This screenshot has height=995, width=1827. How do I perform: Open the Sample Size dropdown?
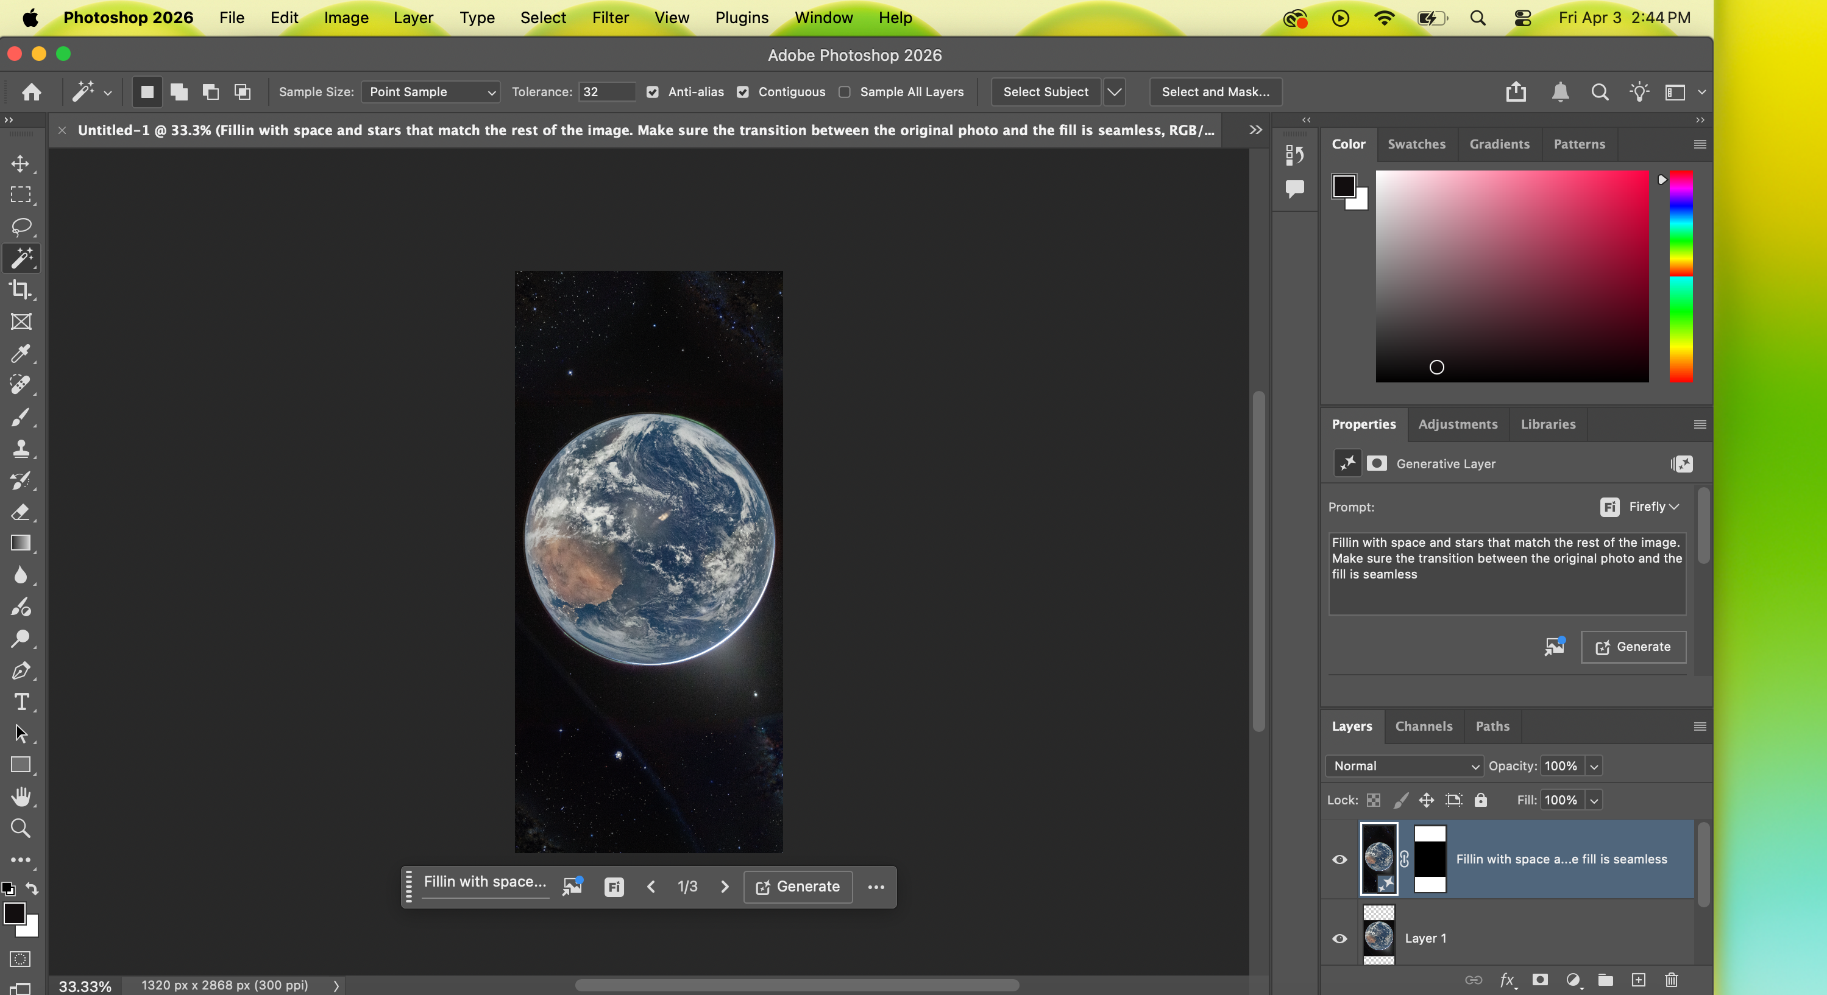430,92
